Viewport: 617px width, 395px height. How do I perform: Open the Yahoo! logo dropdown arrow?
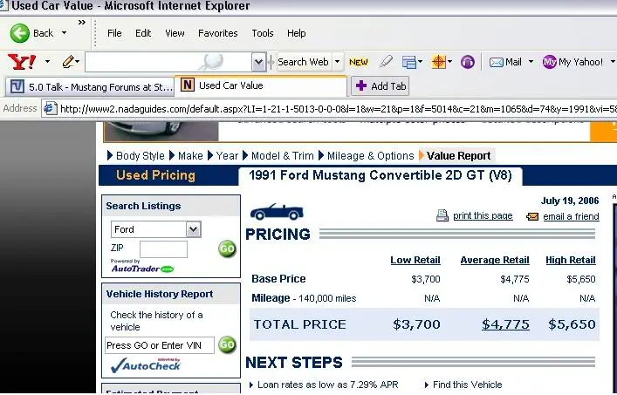click(x=47, y=62)
